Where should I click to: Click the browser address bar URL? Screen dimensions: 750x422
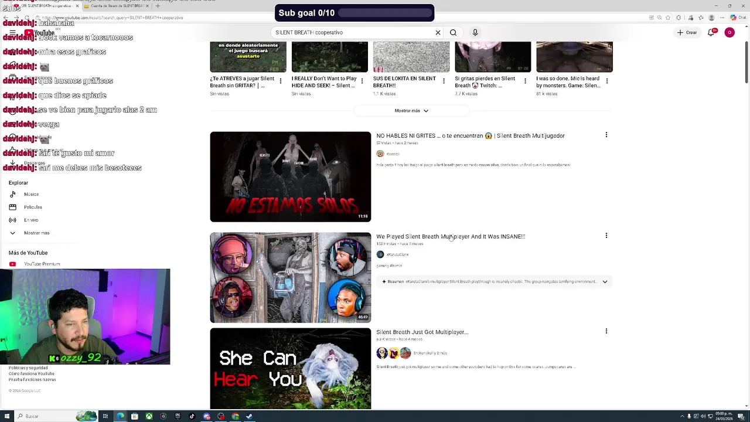point(112,18)
